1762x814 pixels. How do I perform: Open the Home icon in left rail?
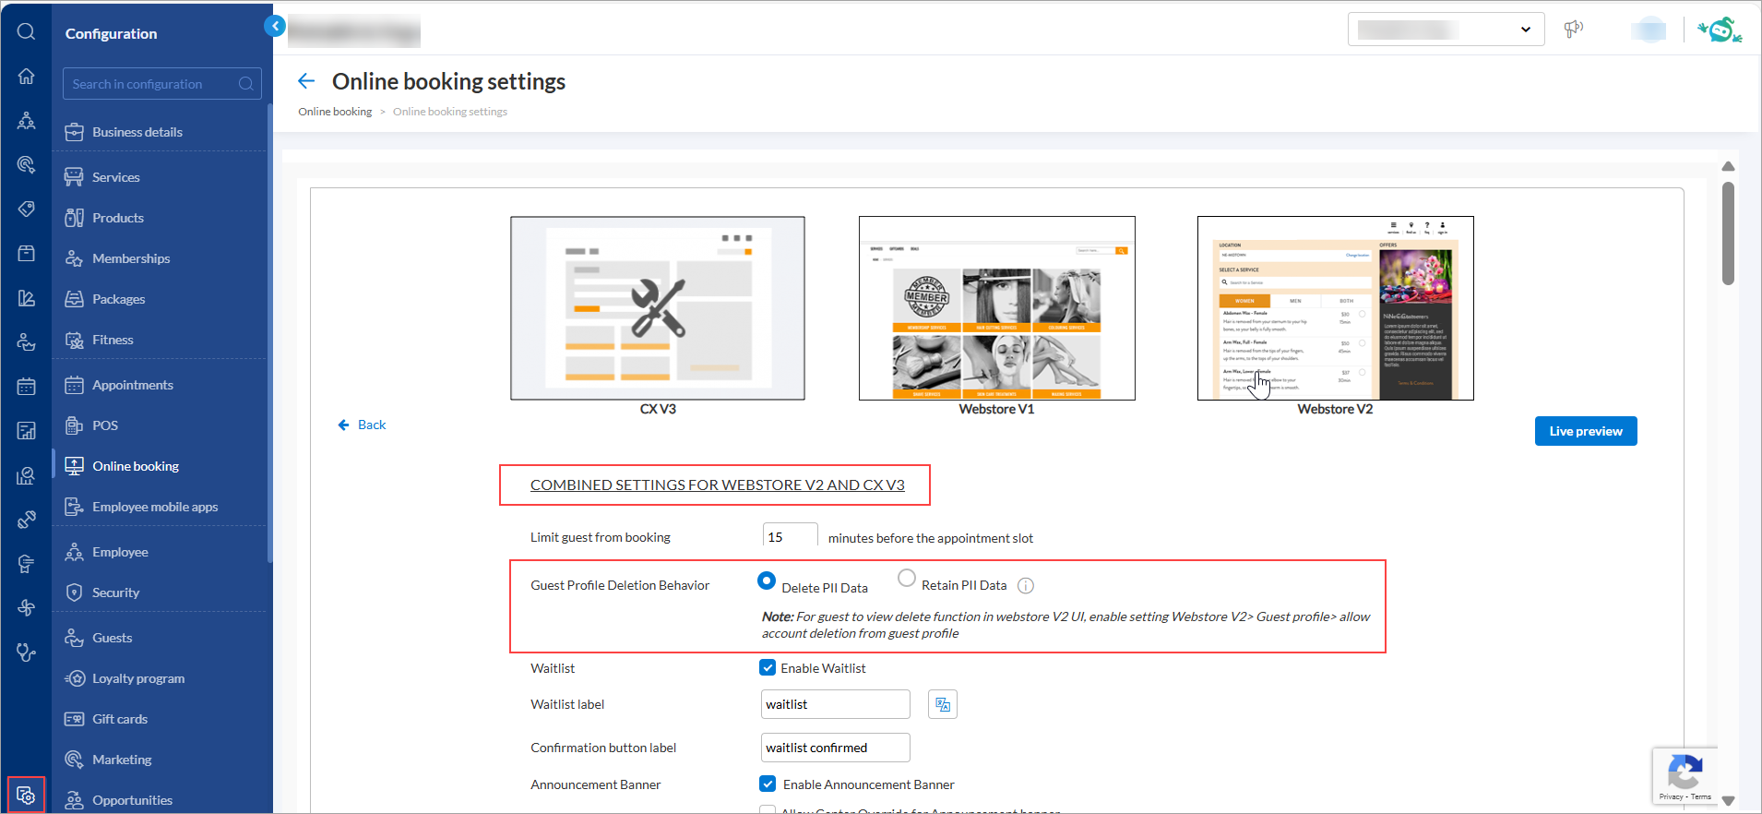pos(26,76)
